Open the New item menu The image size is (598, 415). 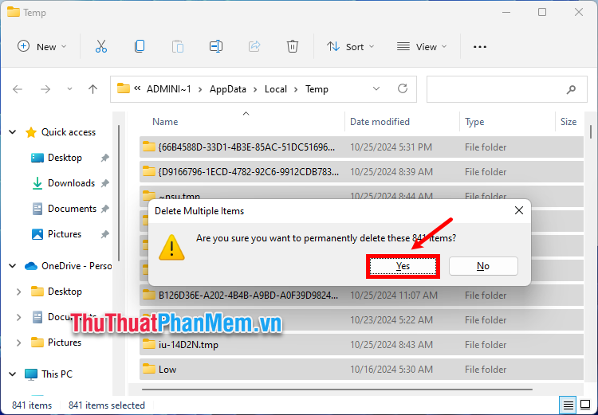(x=42, y=46)
